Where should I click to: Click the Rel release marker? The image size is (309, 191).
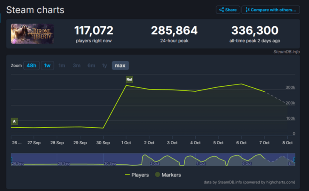[x=129, y=79]
